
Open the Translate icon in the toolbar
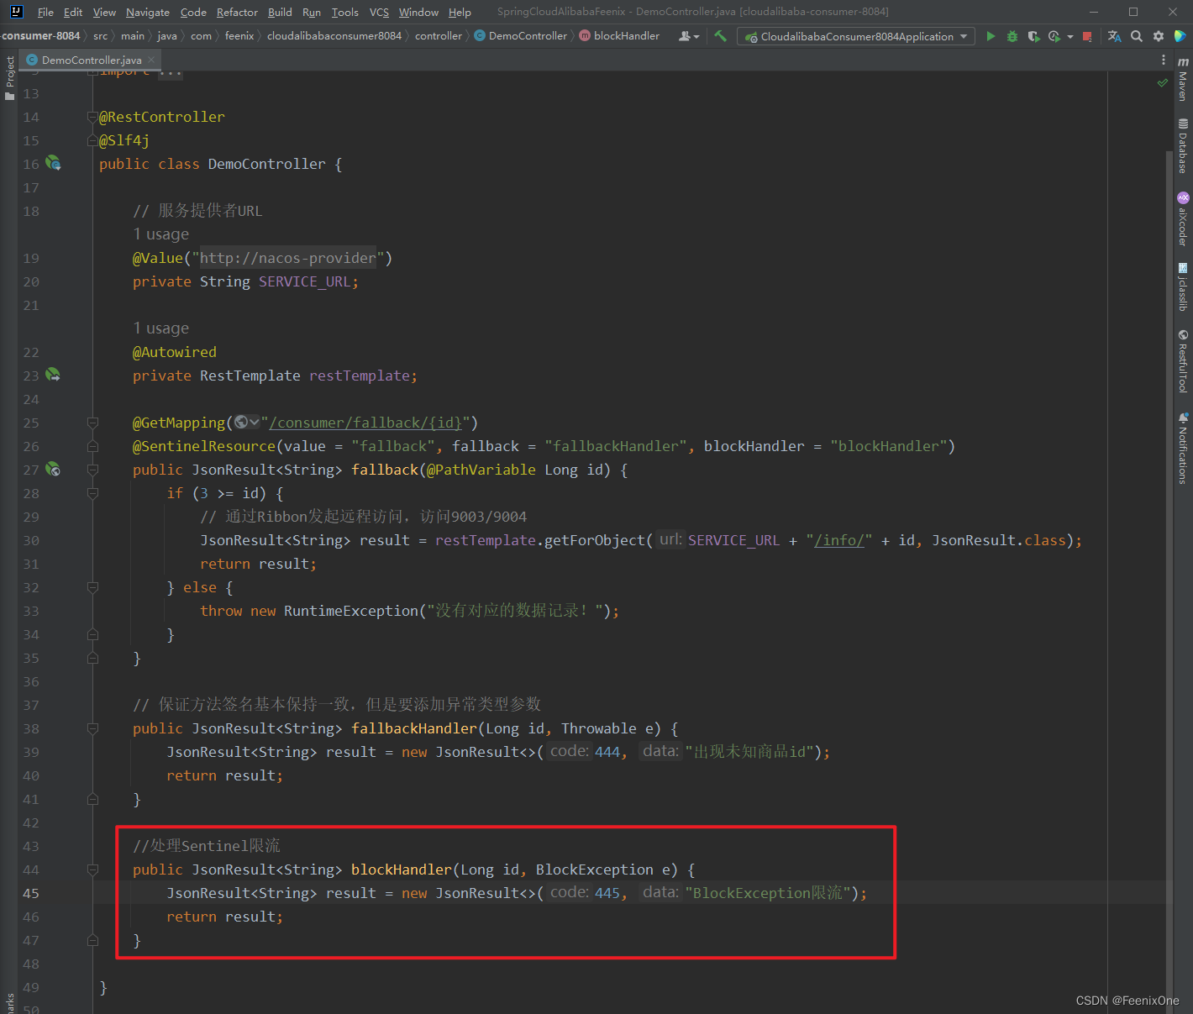pos(1114,36)
